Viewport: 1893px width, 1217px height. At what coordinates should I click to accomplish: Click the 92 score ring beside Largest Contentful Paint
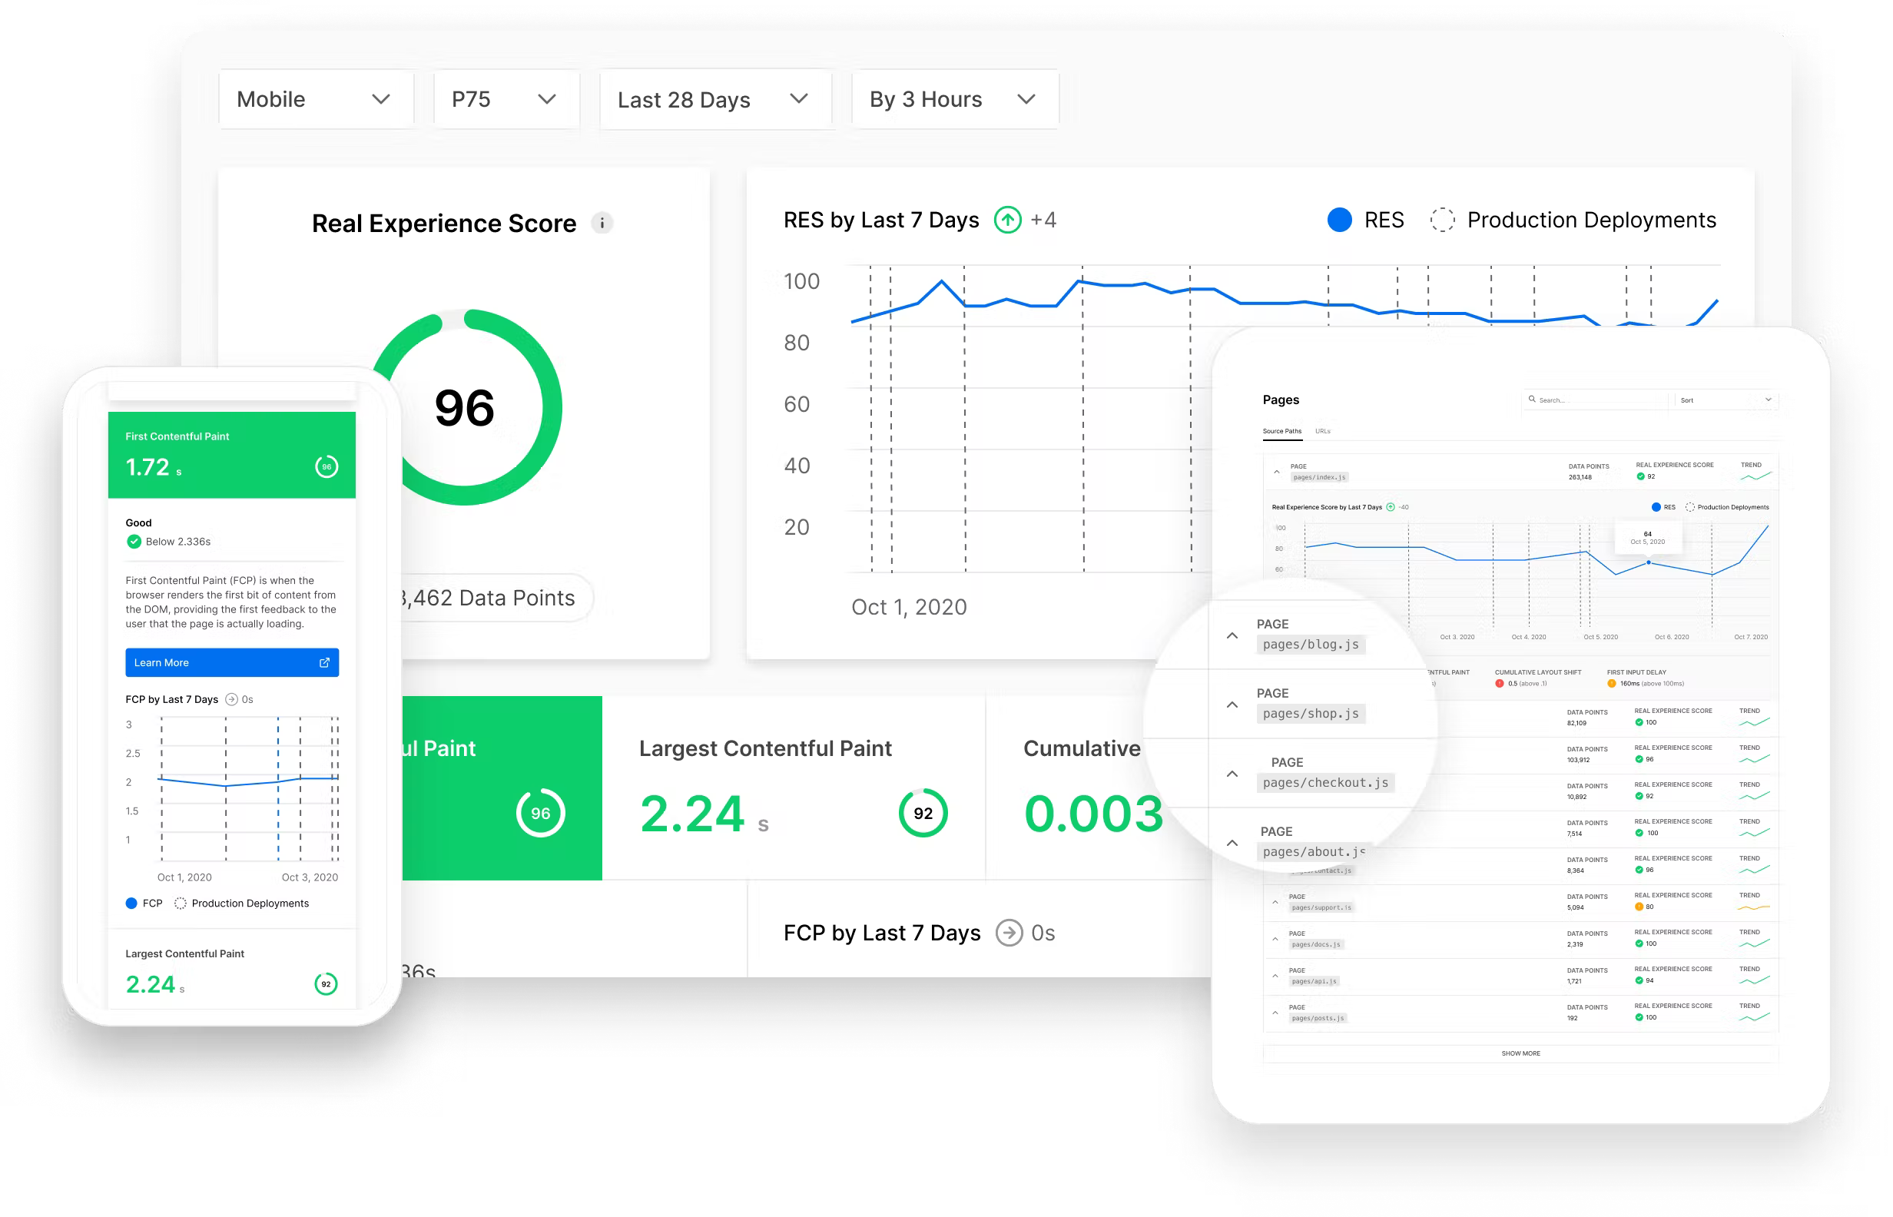click(x=923, y=813)
